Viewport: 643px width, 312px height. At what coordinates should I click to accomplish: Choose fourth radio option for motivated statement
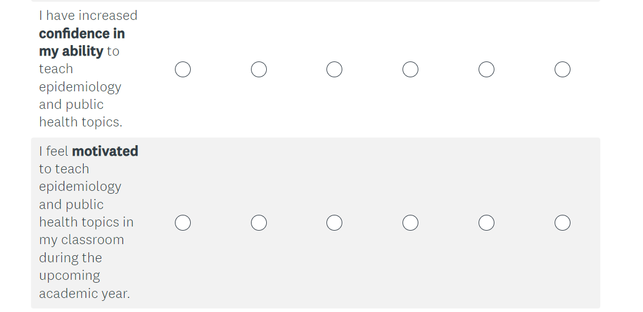tap(410, 223)
